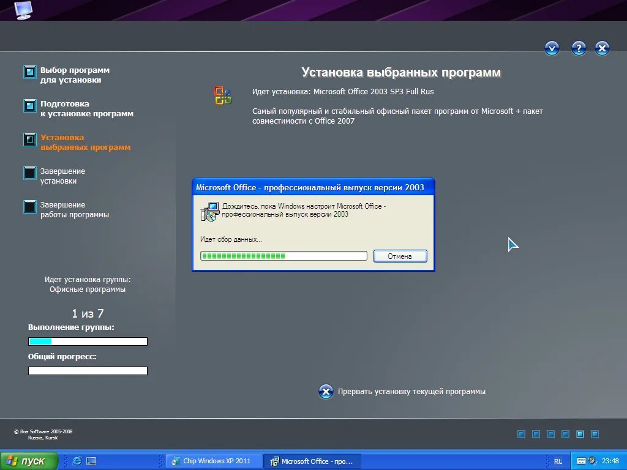Click the third blue square indicator at bottom right

tap(550, 434)
